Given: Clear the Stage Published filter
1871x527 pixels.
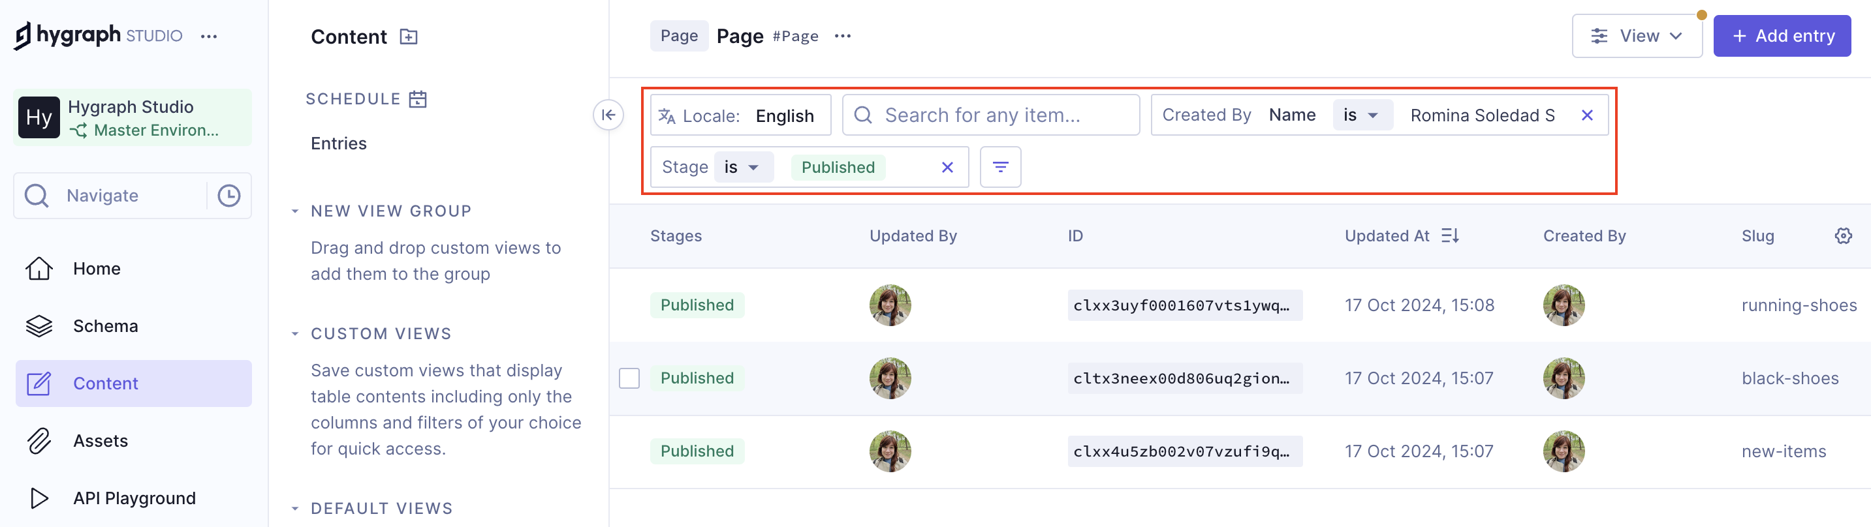Looking at the screenshot, I should [947, 168].
